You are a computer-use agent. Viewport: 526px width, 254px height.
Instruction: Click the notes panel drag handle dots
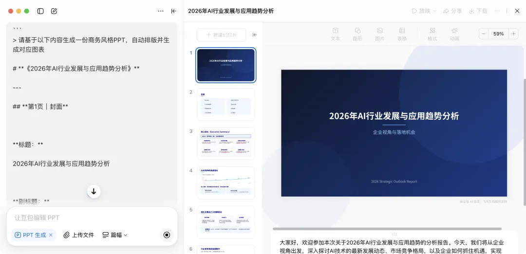(x=394, y=234)
